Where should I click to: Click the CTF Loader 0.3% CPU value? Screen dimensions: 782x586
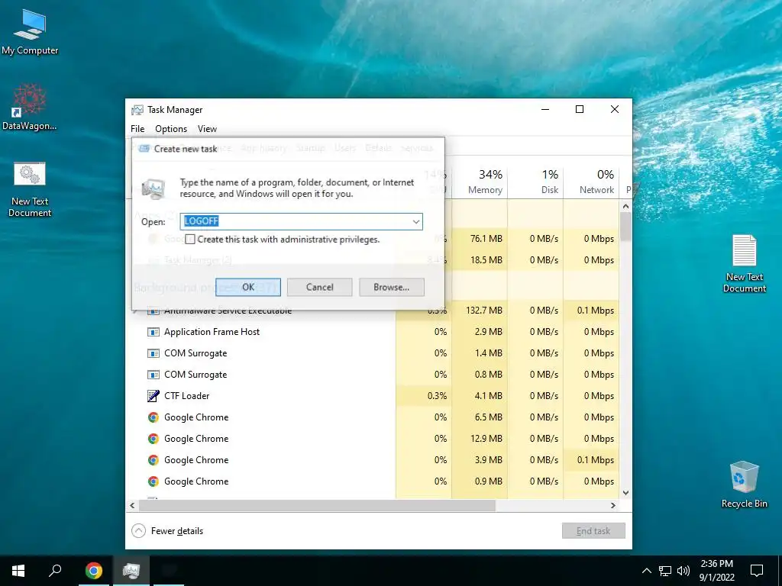[x=437, y=396]
